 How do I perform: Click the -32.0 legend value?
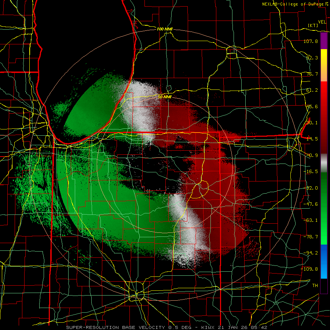[x=311, y=188]
